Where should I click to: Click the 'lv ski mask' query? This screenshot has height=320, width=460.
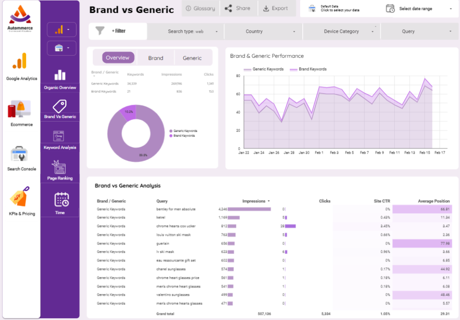(x=165, y=252)
